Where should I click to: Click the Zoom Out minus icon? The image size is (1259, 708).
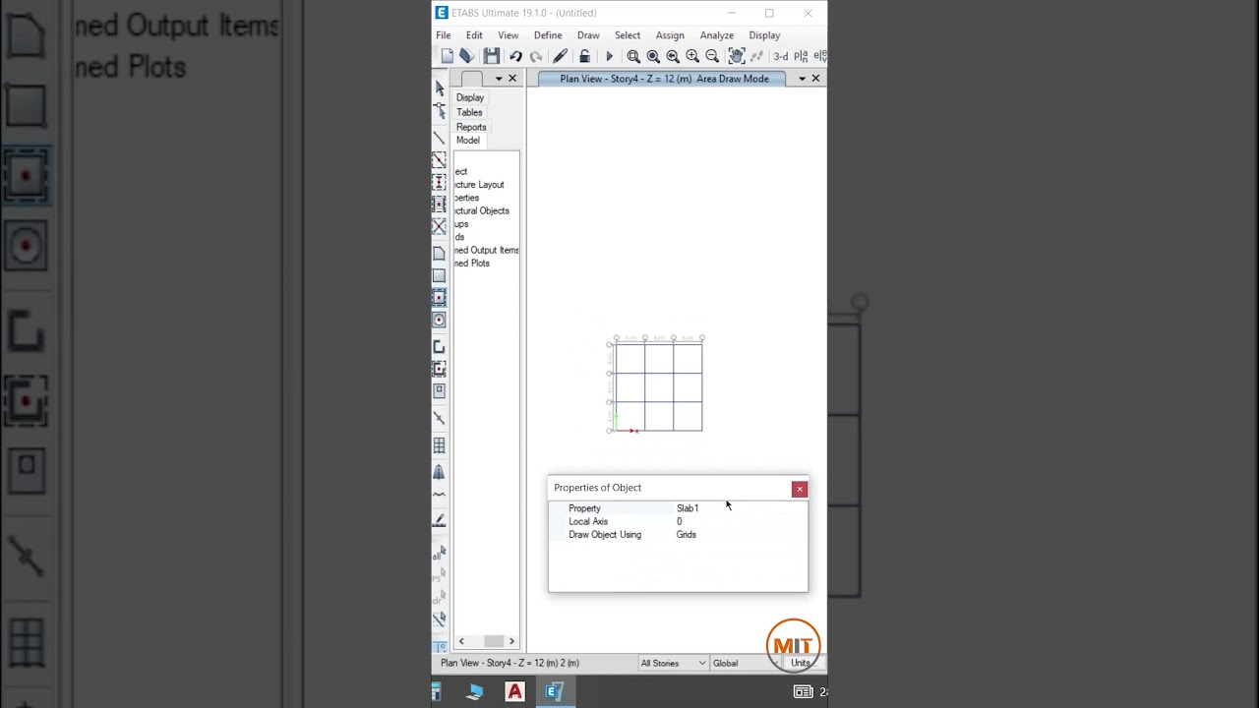coord(712,57)
